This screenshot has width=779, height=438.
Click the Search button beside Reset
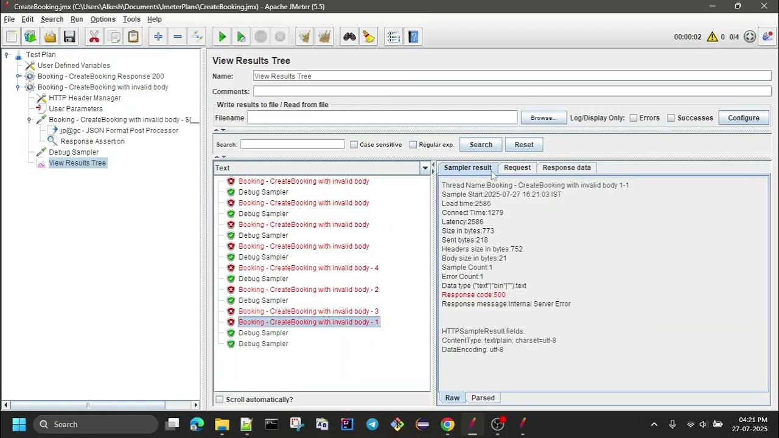pos(481,145)
